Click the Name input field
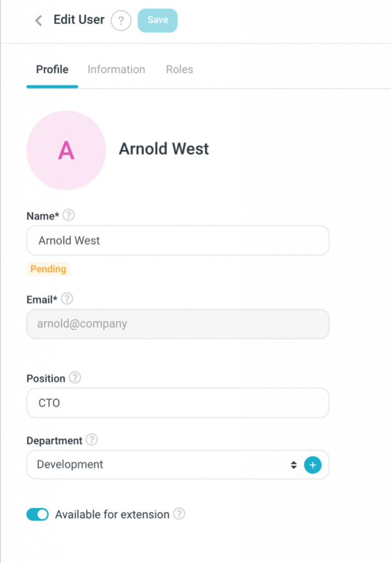This screenshot has height=563, width=391. [177, 240]
